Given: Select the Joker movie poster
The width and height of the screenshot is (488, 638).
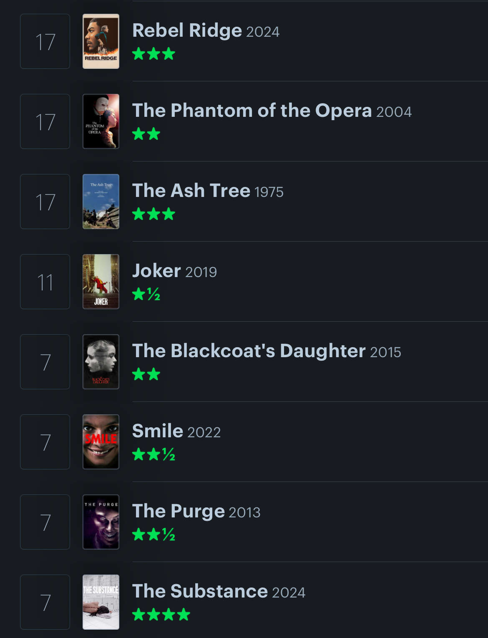Looking at the screenshot, I should click(101, 282).
